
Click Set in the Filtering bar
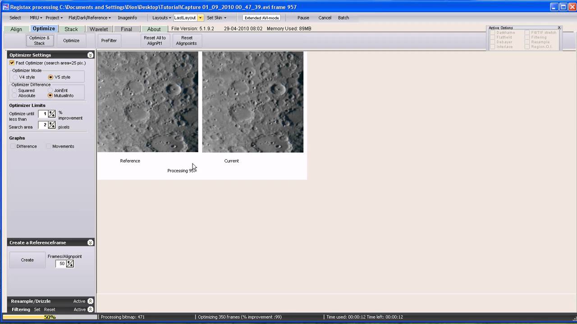(37, 310)
